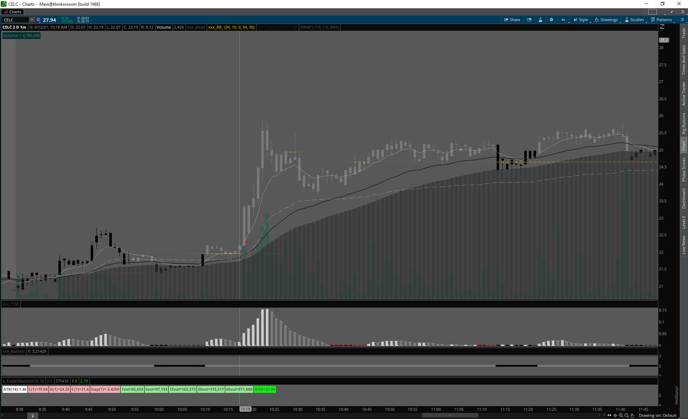Switch to the Active Trader side tab

(x=684, y=93)
